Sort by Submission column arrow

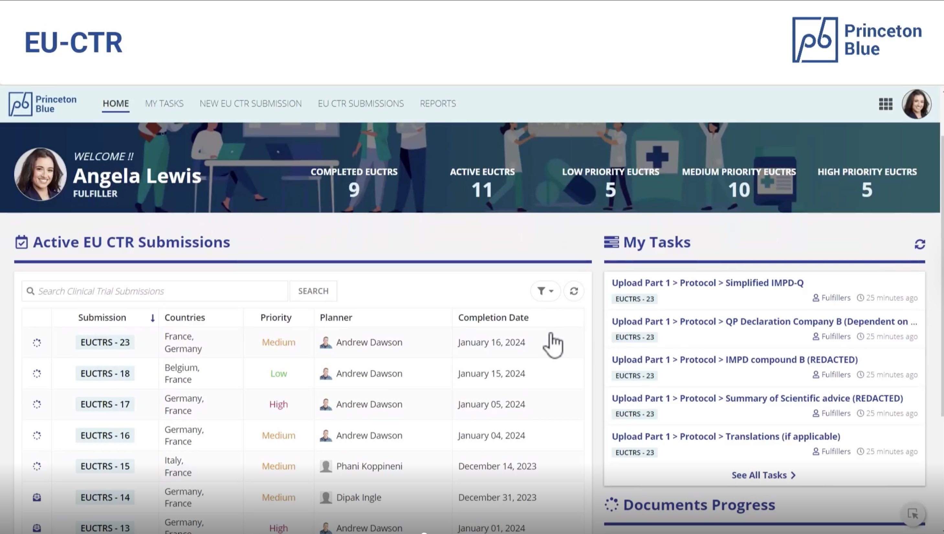pyautogui.click(x=152, y=318)
